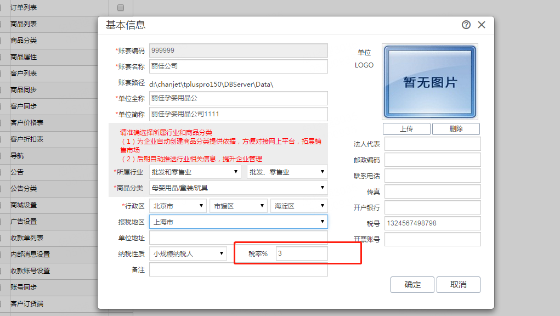The image size is (560, 316).
Task: Expand the 商品分类 dropdown
Action: 238,188
